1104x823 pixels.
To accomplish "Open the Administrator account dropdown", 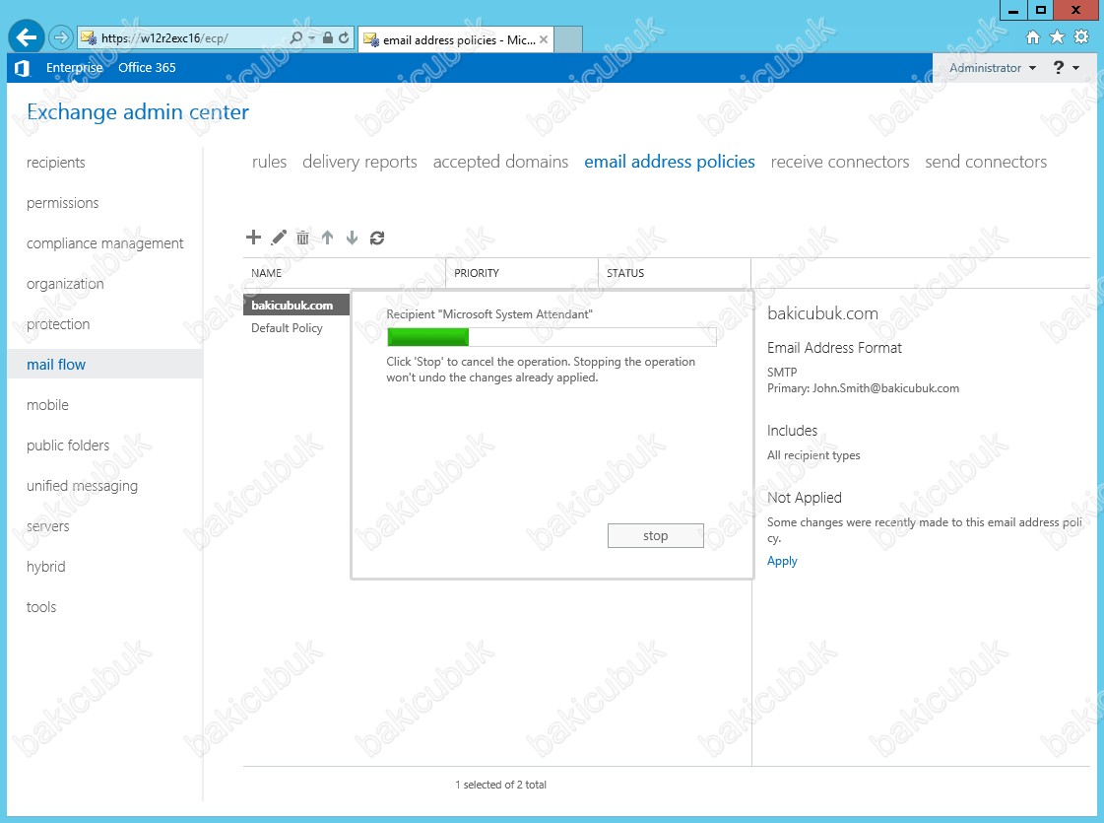I will pyautogui.click(x=993, y=68).
